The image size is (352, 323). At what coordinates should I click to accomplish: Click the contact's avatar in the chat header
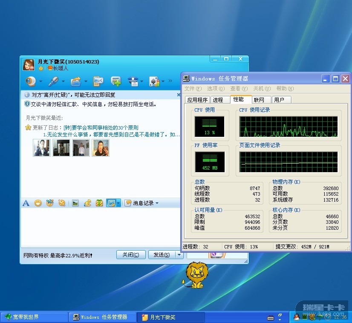pos(29,65)
